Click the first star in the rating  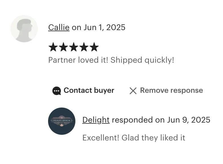click(53, 47)
